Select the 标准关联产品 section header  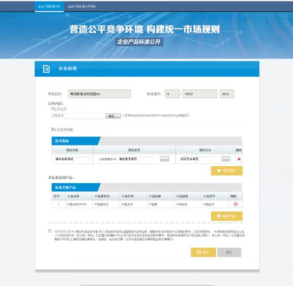76,187
